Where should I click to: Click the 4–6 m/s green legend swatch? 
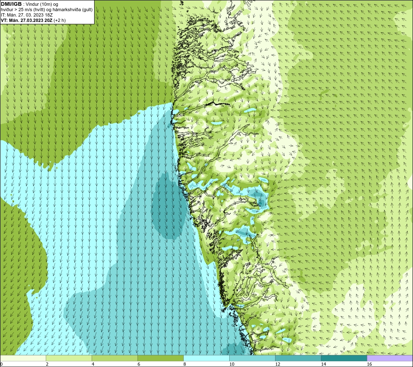(x=115, y=358)
